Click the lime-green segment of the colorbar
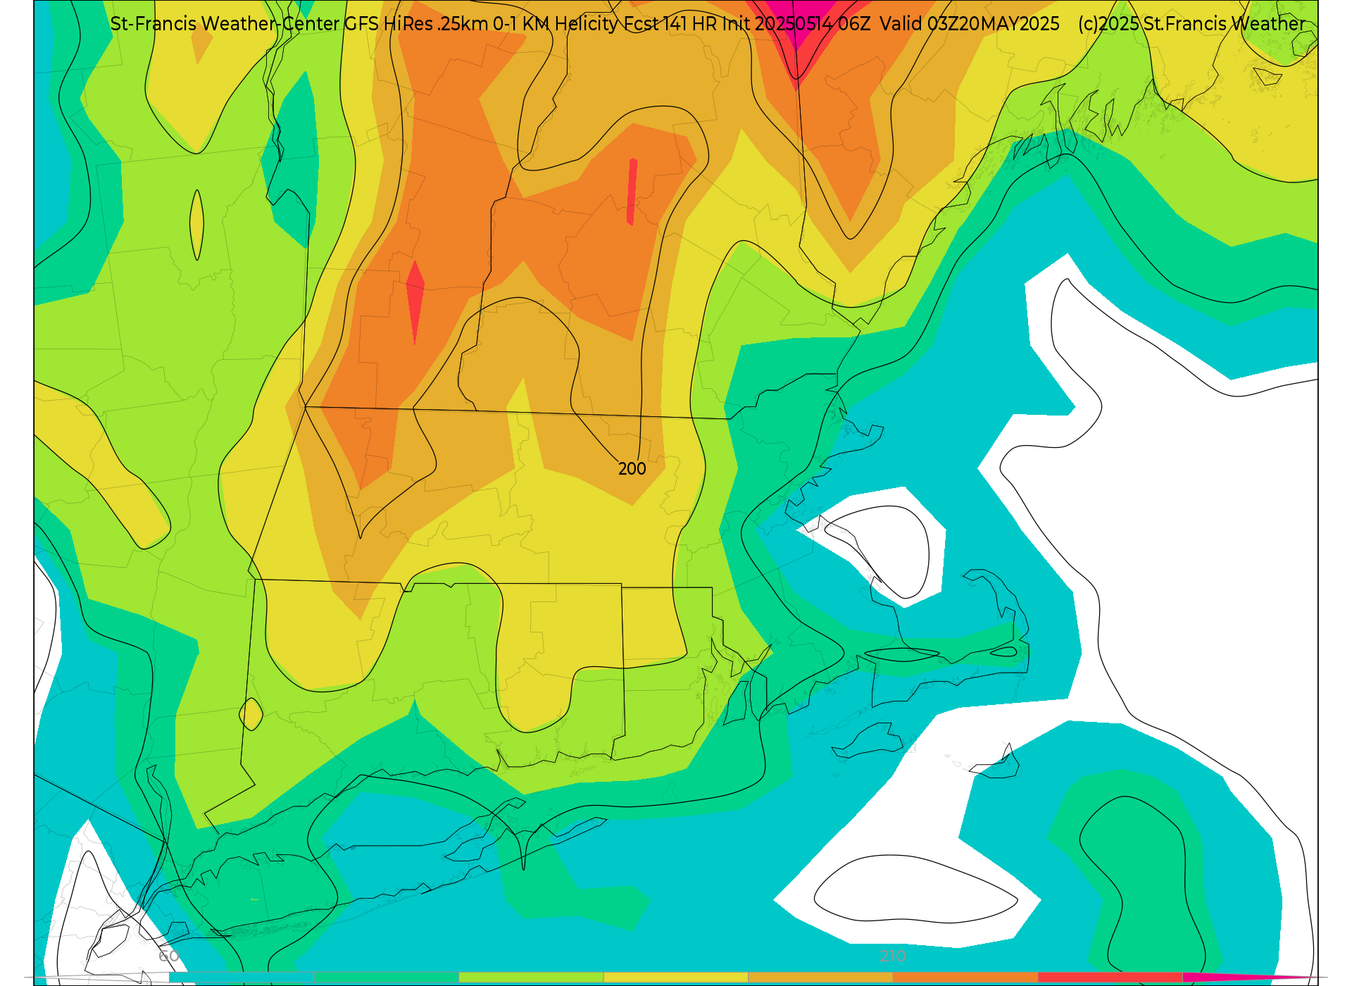This screenshot has height=986, width=1352. tap(531, 978)
